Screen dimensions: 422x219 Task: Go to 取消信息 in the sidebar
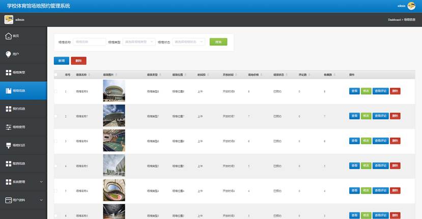pos(23,164)
